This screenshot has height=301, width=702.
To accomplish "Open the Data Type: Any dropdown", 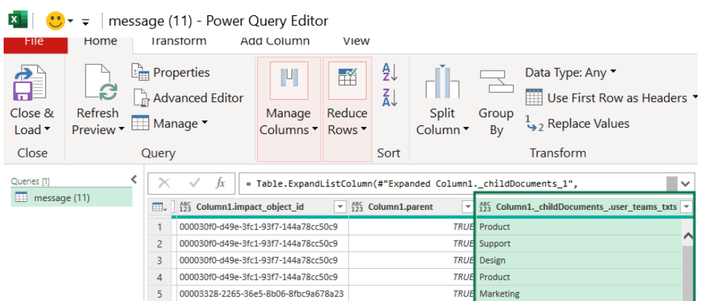I will click(x=571, y=72).
